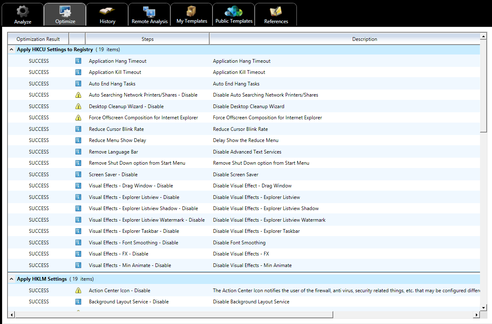
Task: Open the Remote Analysis tab
Action: [x=149, y=14]
